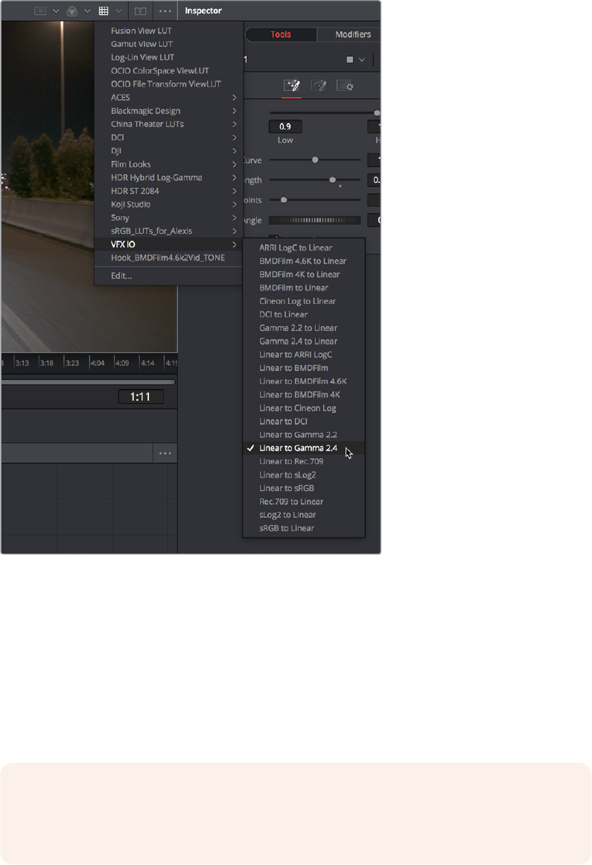The image size is (592, 865).
Task: Click the 1:11 timecode field
Action: click(141, 396)
